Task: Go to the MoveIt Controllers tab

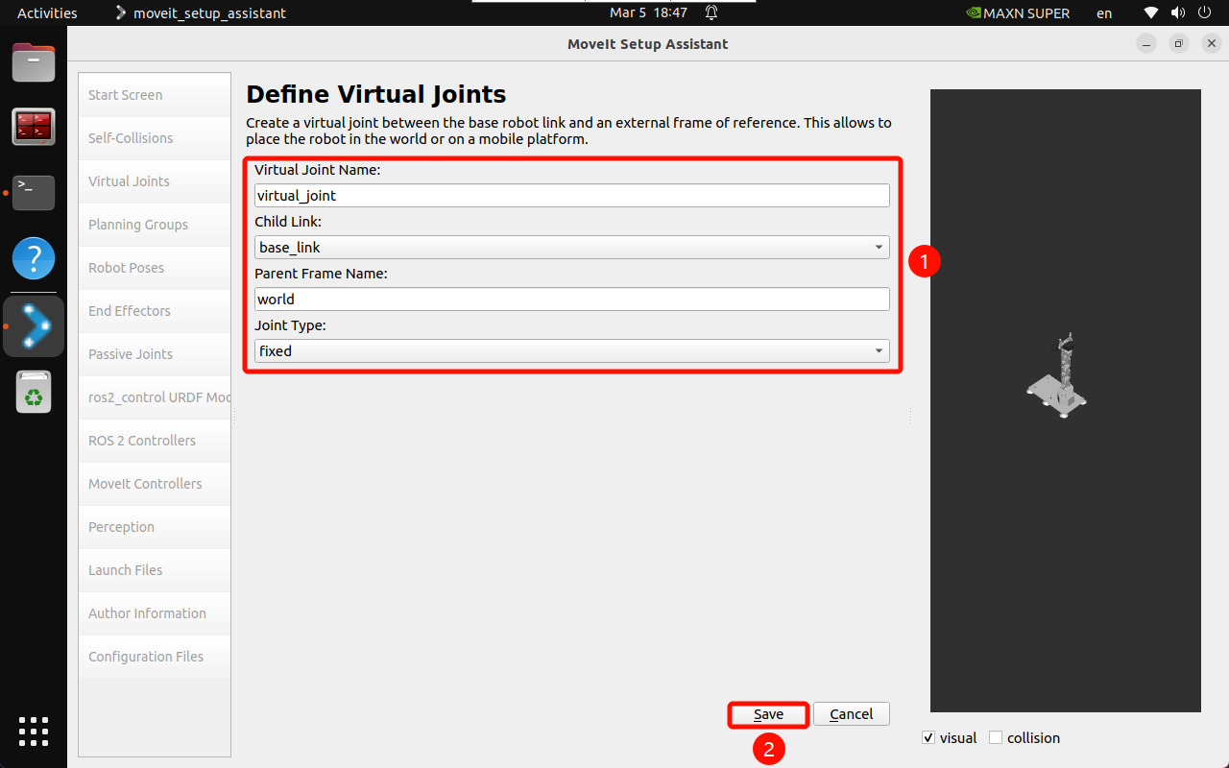Action: click(x=155, y=484)
